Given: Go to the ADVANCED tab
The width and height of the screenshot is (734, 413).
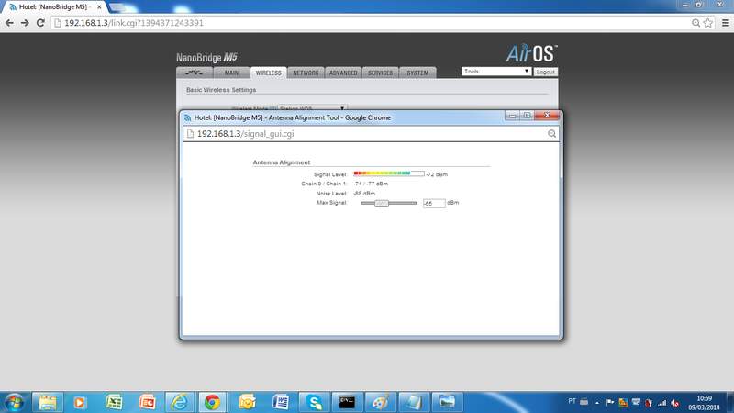Looking at the screenshot, I should pyautogui.click(x=343, y=73).
